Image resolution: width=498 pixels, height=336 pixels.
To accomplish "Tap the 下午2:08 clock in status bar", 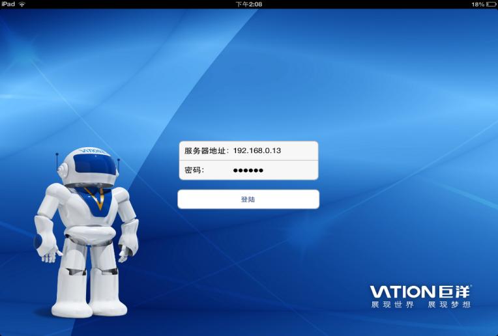I will point(248,4).
